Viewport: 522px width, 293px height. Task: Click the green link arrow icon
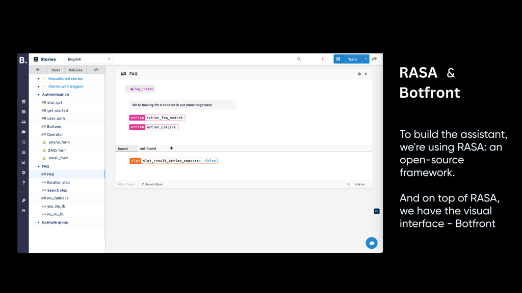348,184
